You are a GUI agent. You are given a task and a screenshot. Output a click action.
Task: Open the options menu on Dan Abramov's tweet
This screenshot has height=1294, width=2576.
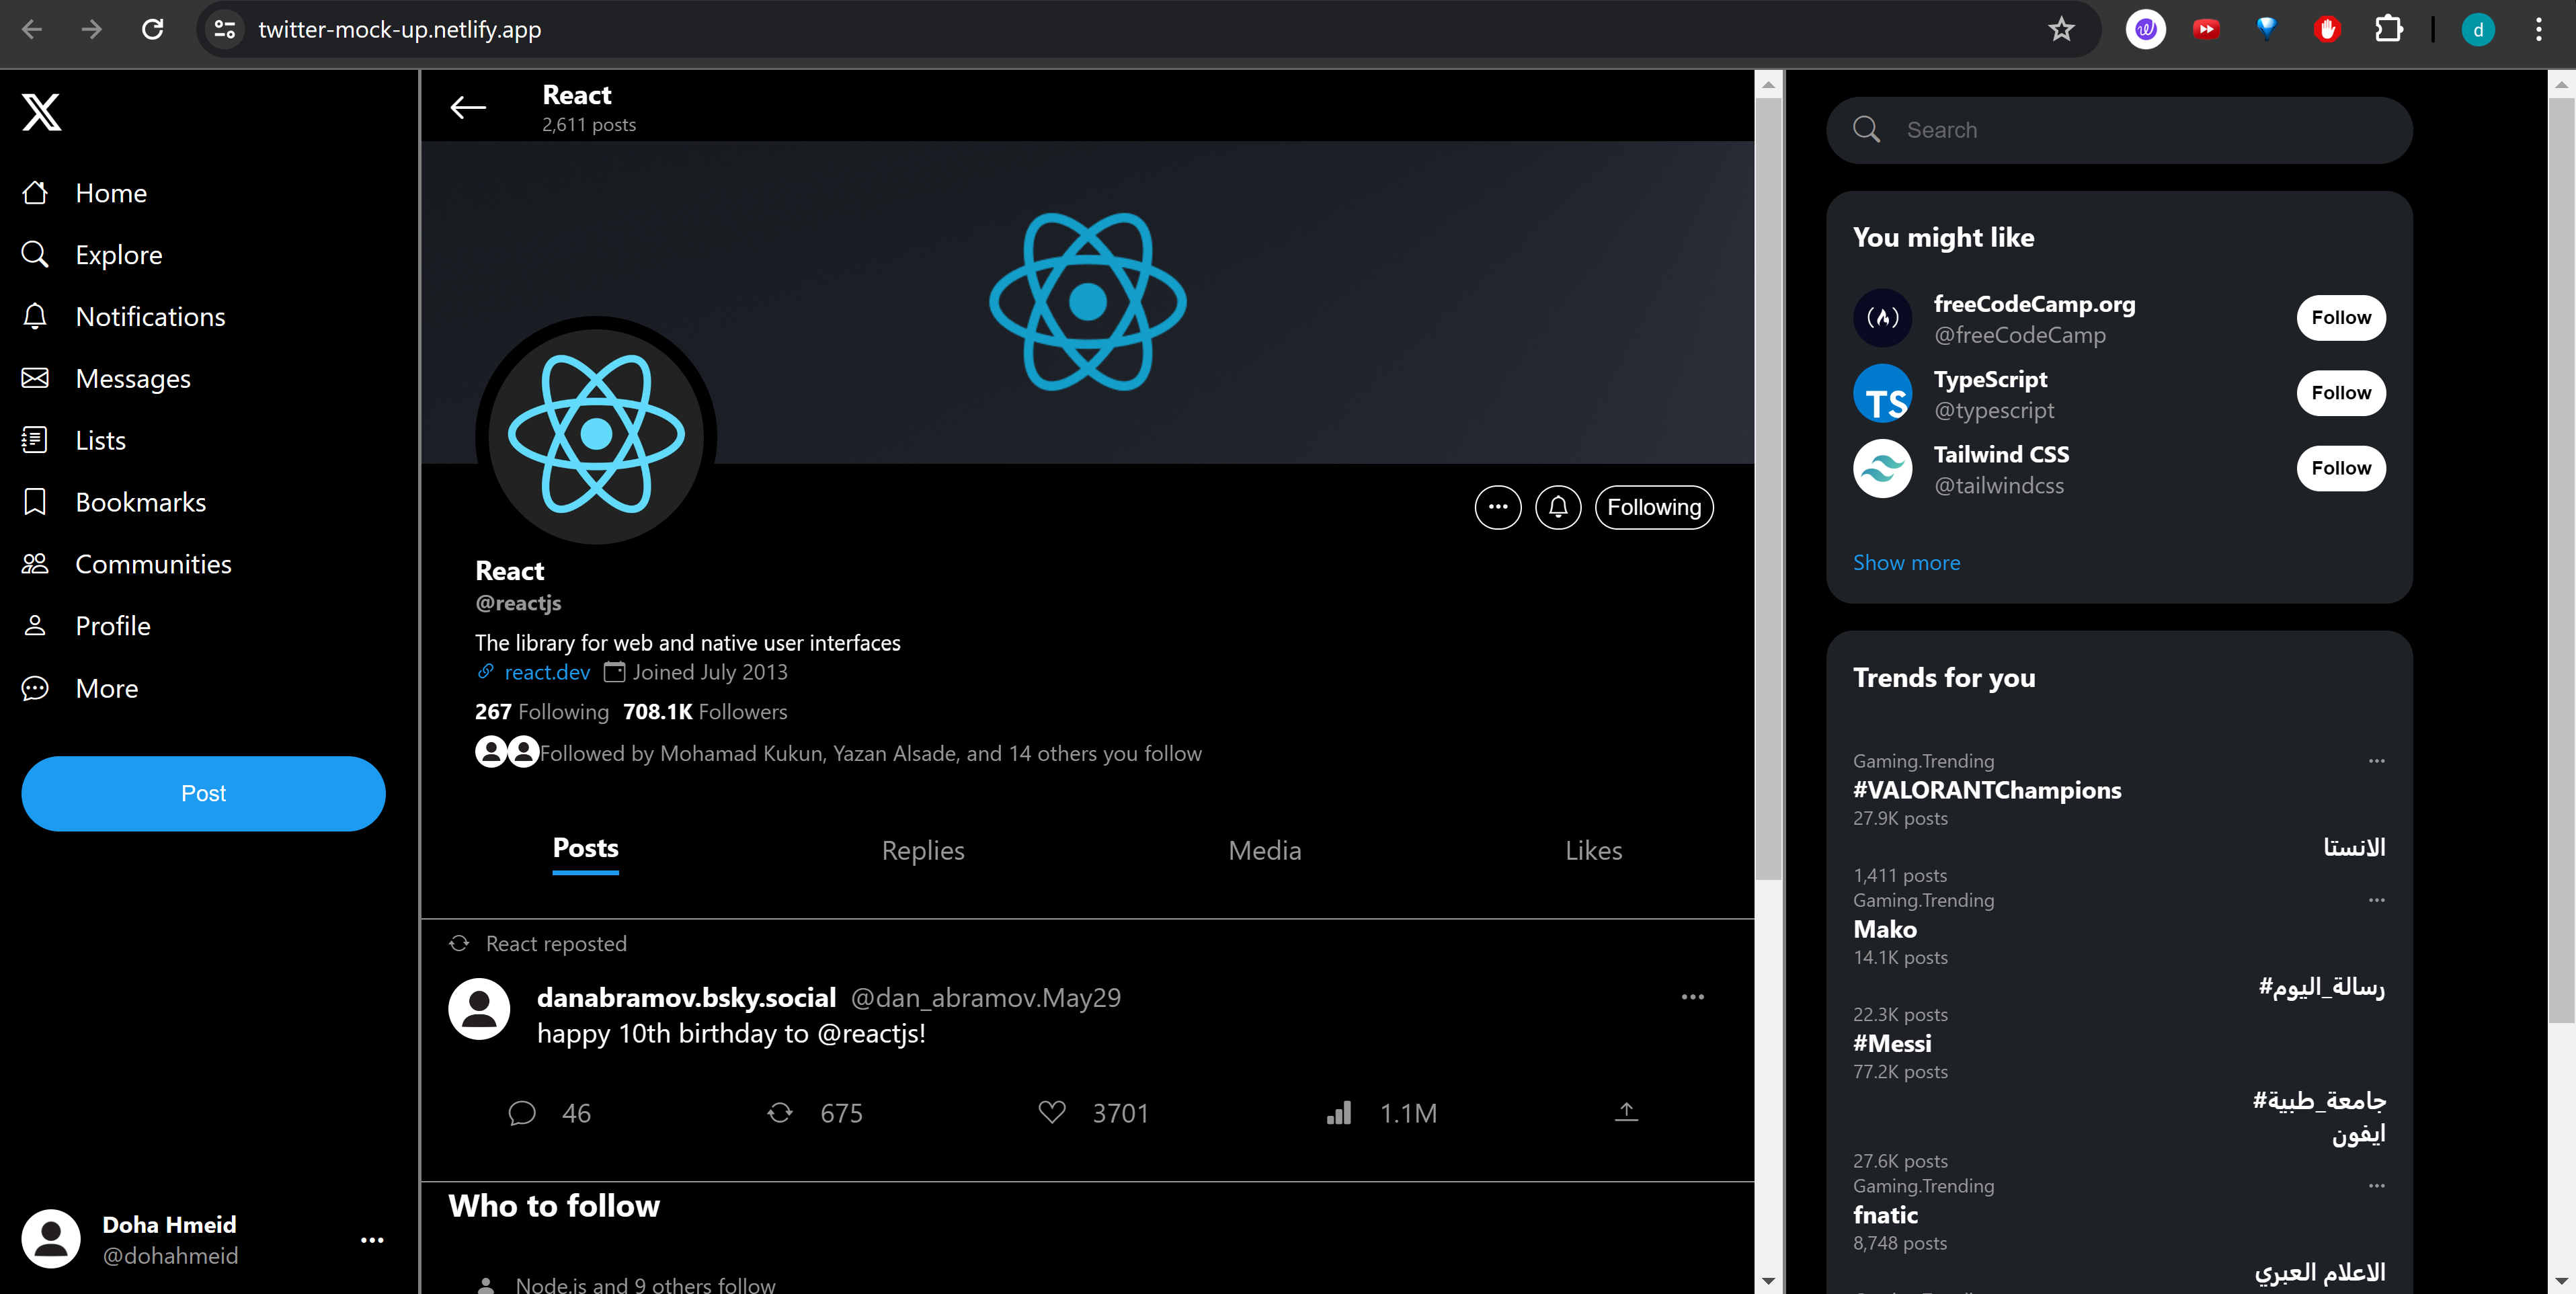tap(1692, 996)
